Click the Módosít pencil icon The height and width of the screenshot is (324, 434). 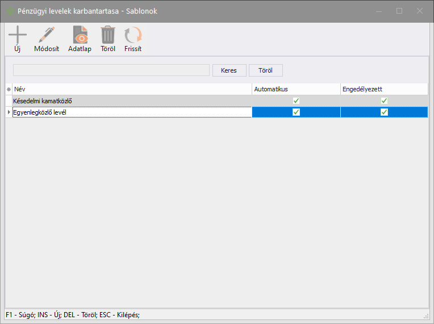tap(46, 35)
